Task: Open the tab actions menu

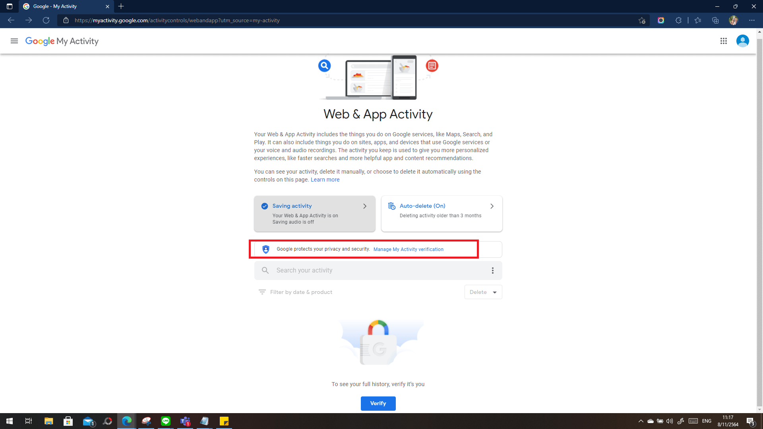Action: click(10, 6)
